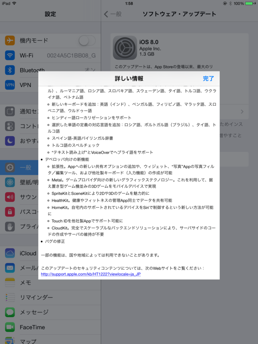Tap the Reminders (リマインダー) icon

click(x=10, y=297)
